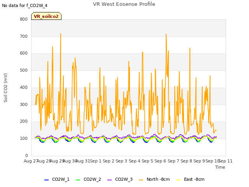Toggle CO2W_2 legend entry
This screenshot has height=187, width=249.
88,179
